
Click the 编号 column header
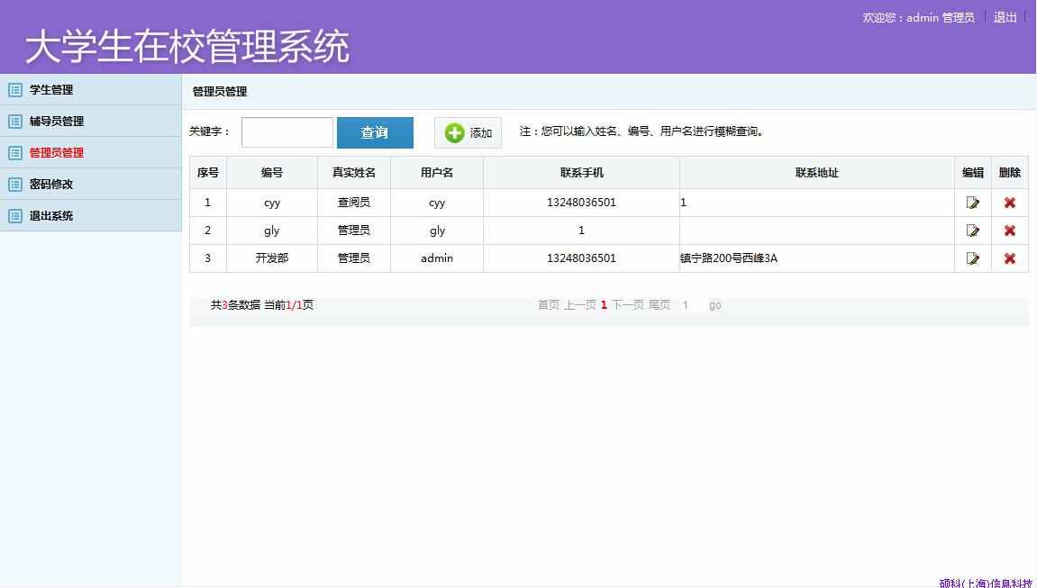click(x=272, y=173)
